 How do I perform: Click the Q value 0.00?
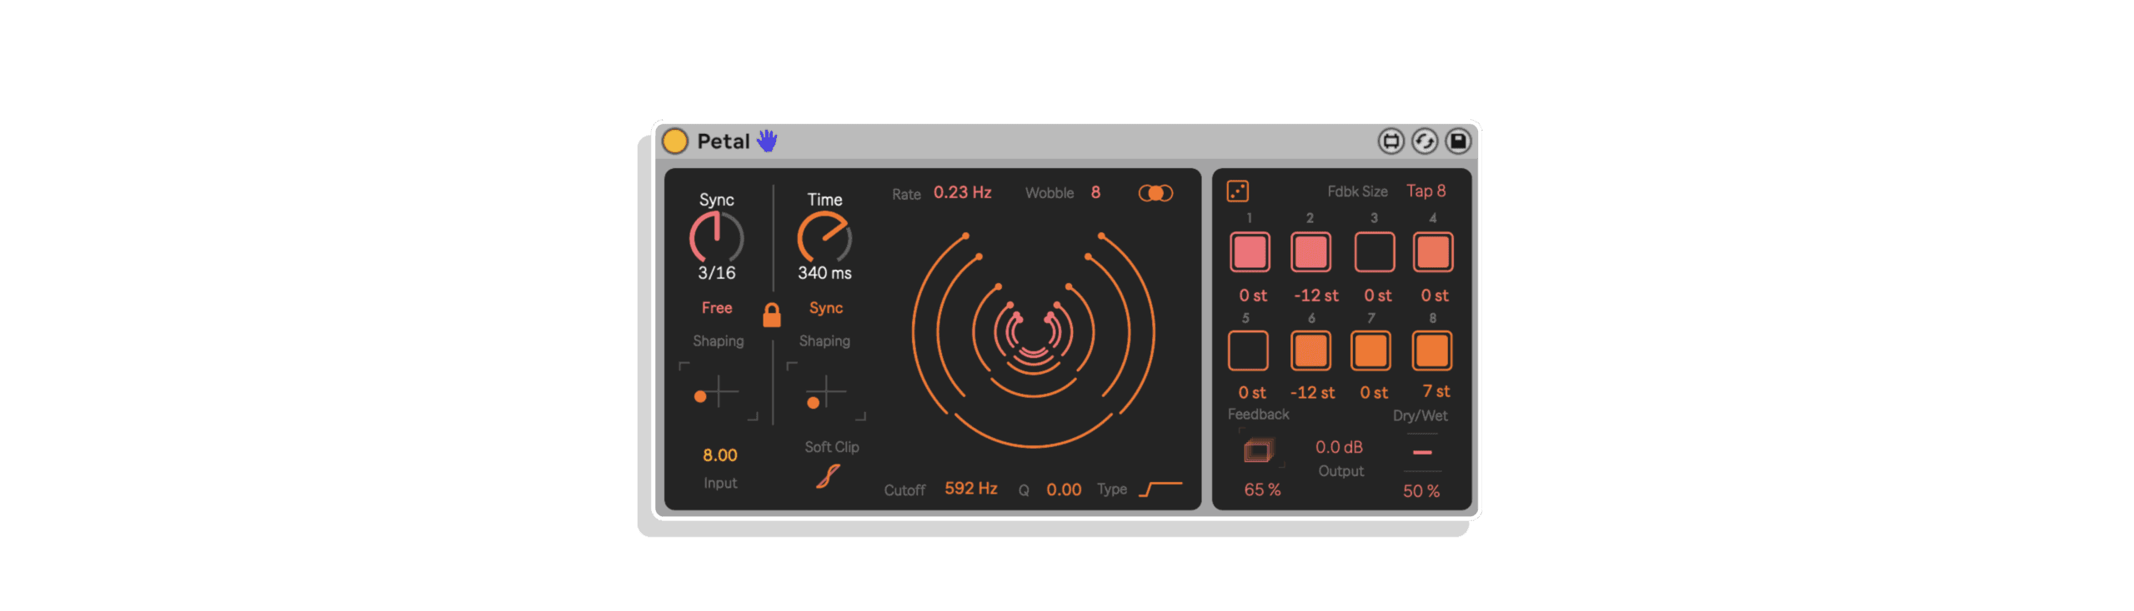click(x=1064, y=489)
